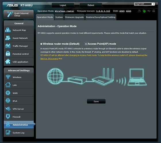Click the Save button
The width and height of the screenshot is (161, 143).
[x=96, y=101]
